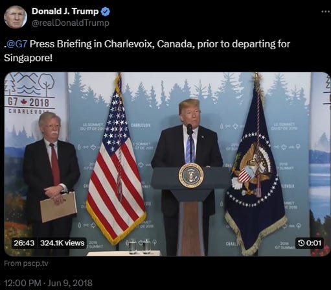331x290 pixels.
Task: Follow the @G7 mention link
Action: [x=17, y=44]
